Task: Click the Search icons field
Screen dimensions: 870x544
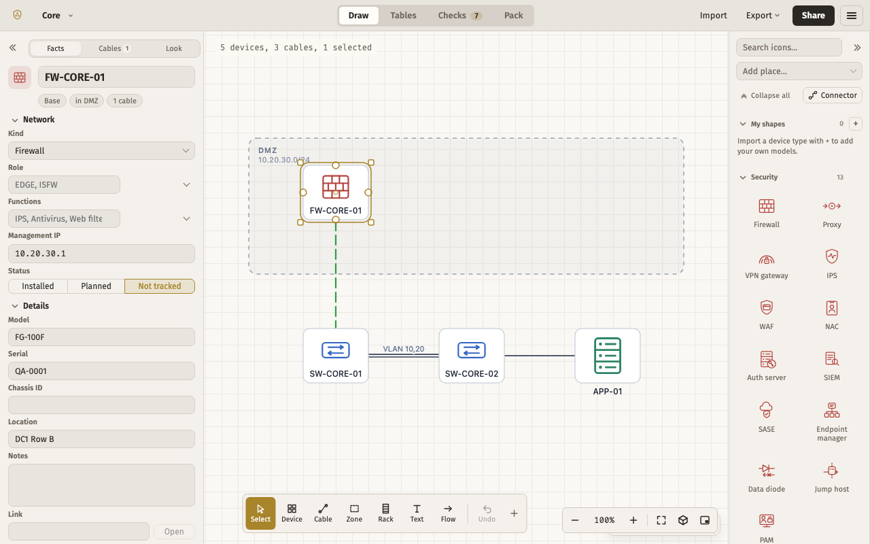Action: (789, 48)
